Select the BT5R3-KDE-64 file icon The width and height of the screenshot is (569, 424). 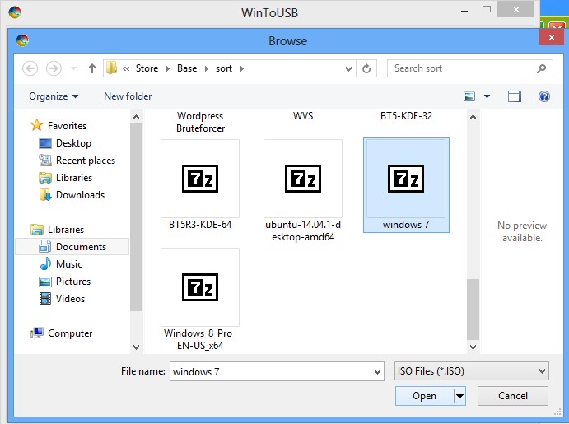tap(200, 179)
